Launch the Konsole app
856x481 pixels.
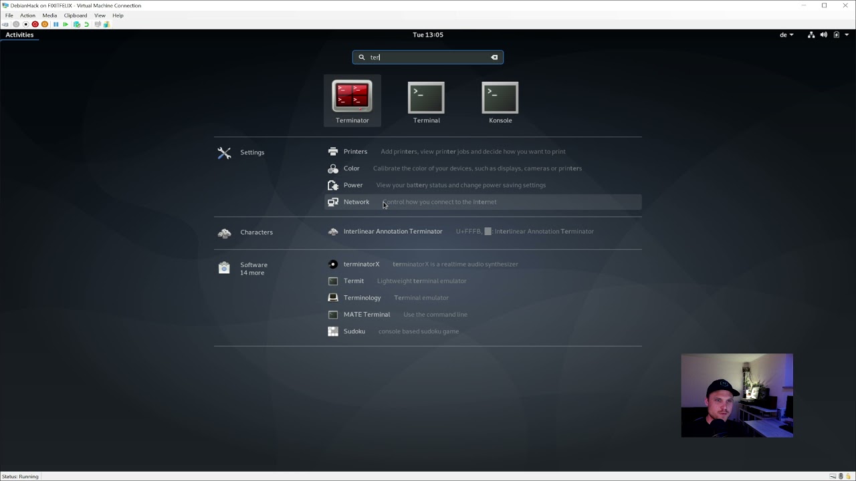[500, 101]
